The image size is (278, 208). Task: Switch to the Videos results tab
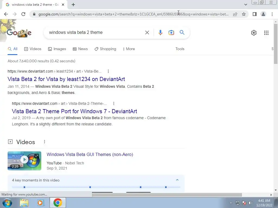pyautogui.click(x=33, y=49)
